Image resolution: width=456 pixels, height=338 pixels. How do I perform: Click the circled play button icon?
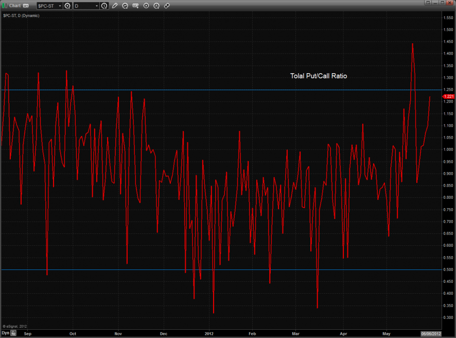click(146, 6)
